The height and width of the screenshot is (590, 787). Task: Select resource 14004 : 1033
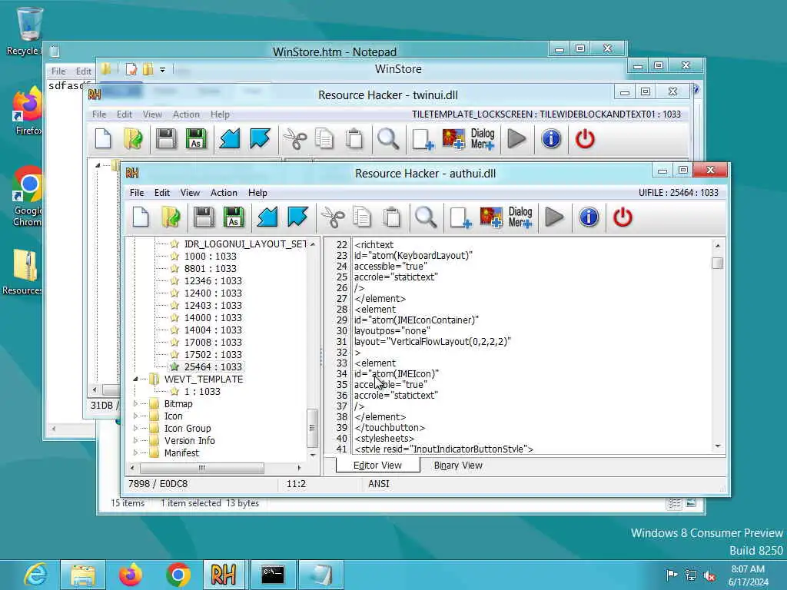click(x=213, y=330)
